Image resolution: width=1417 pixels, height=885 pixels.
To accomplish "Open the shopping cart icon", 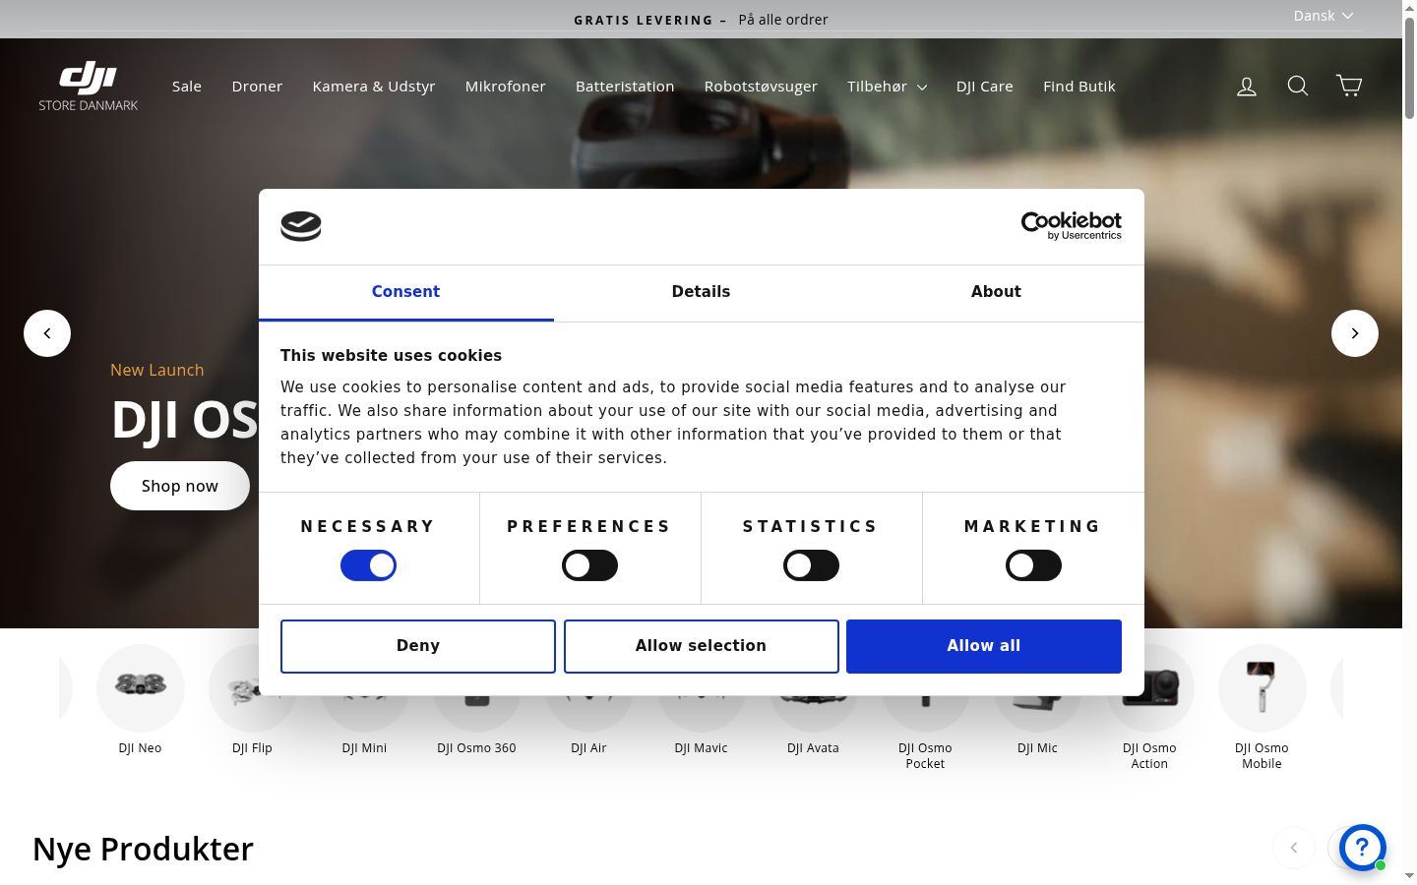I will [x=1349, y=87].
